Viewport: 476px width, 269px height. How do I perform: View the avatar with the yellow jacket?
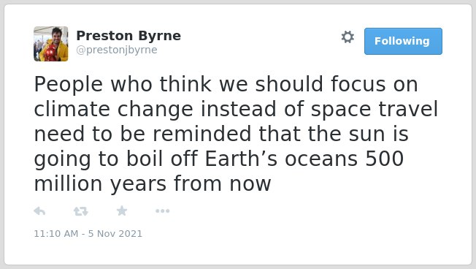51,44
